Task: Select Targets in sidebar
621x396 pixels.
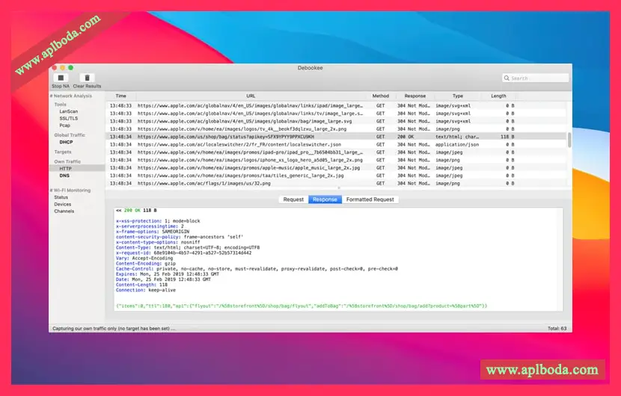Action: click(x=63, y=152)
